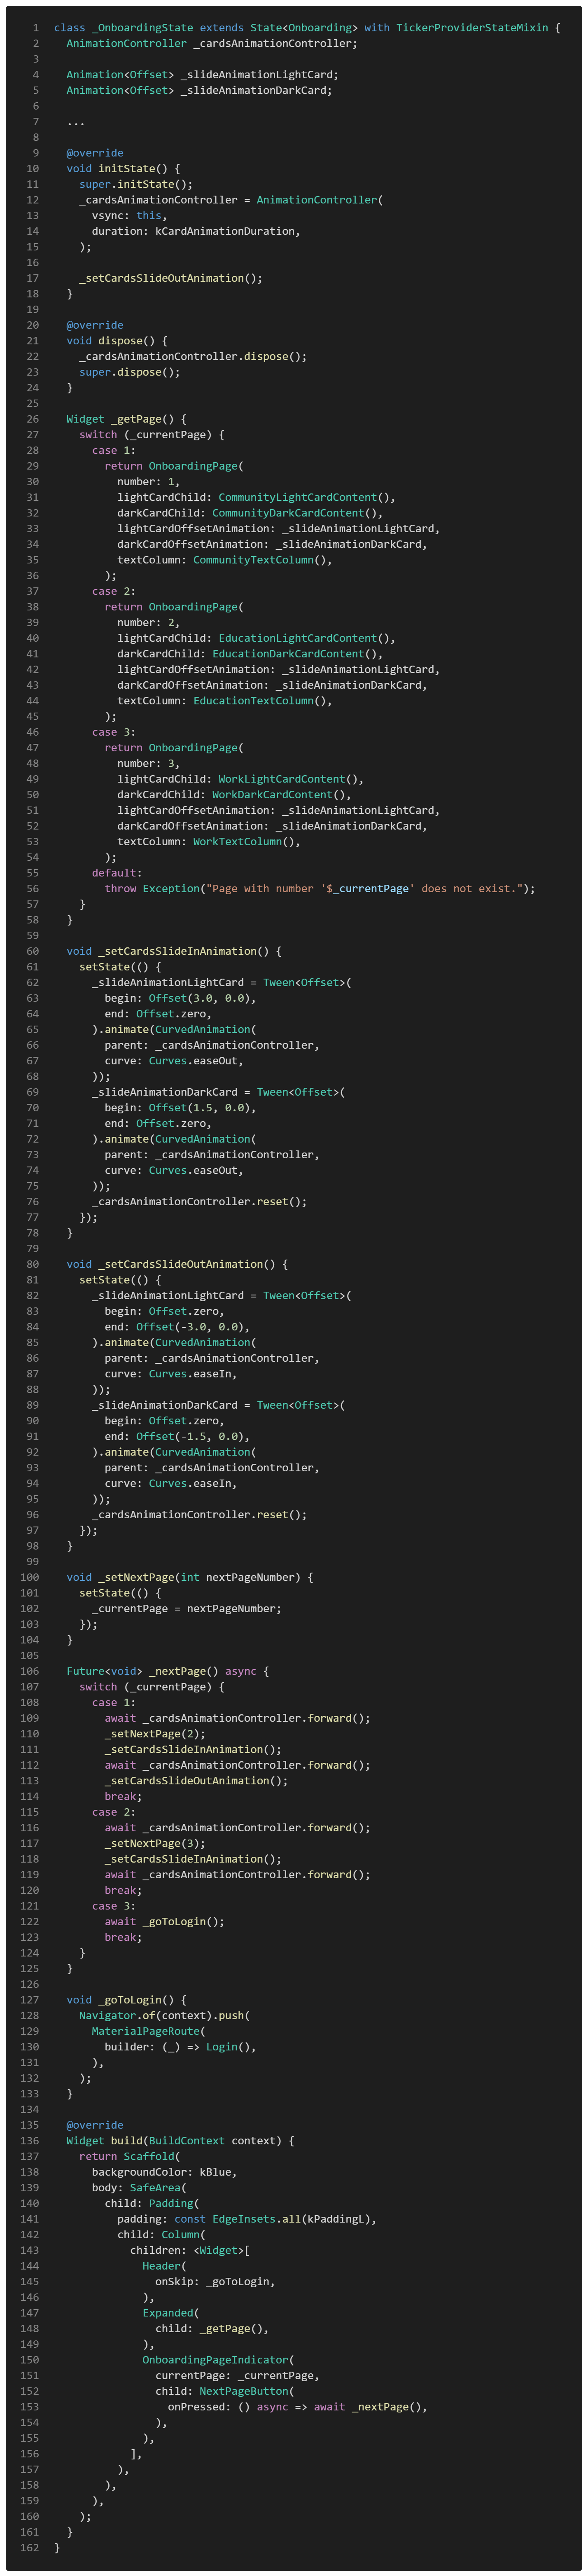Screen dimensions: 588x2576
Task: Select 'backgroundColor: kBlue,' property
Action: pos(165,2172)
